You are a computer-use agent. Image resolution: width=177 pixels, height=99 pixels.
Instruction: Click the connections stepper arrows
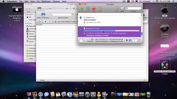[139, 40]
